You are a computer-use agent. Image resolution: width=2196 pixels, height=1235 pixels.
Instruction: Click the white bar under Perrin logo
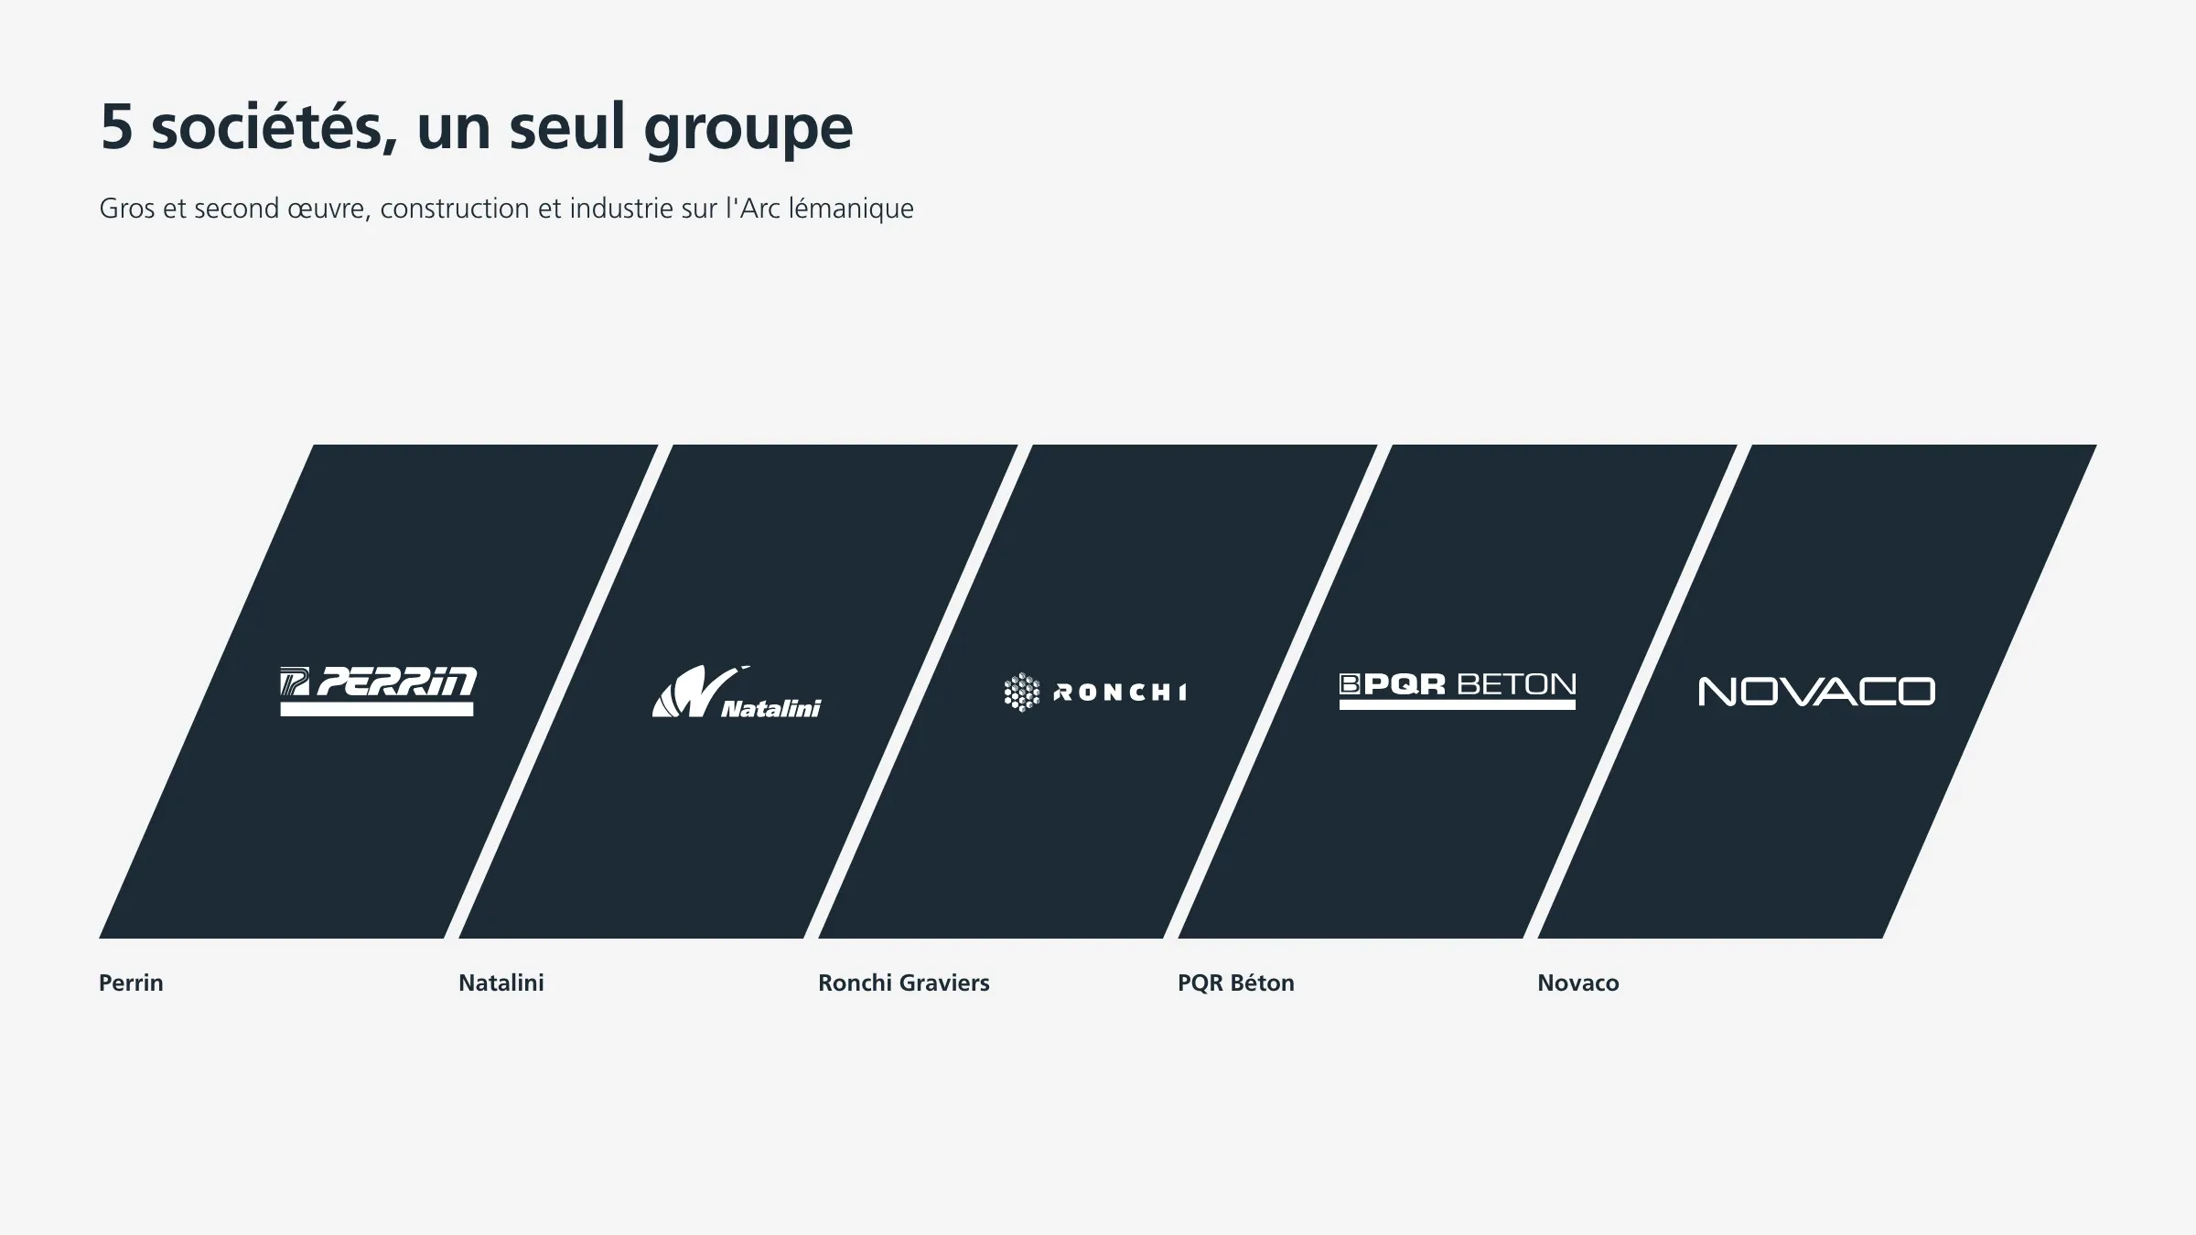click(x=377, y=709)
